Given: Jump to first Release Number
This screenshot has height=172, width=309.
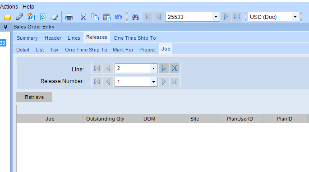Looking at the screenshot, I should [x=97, y=82].
